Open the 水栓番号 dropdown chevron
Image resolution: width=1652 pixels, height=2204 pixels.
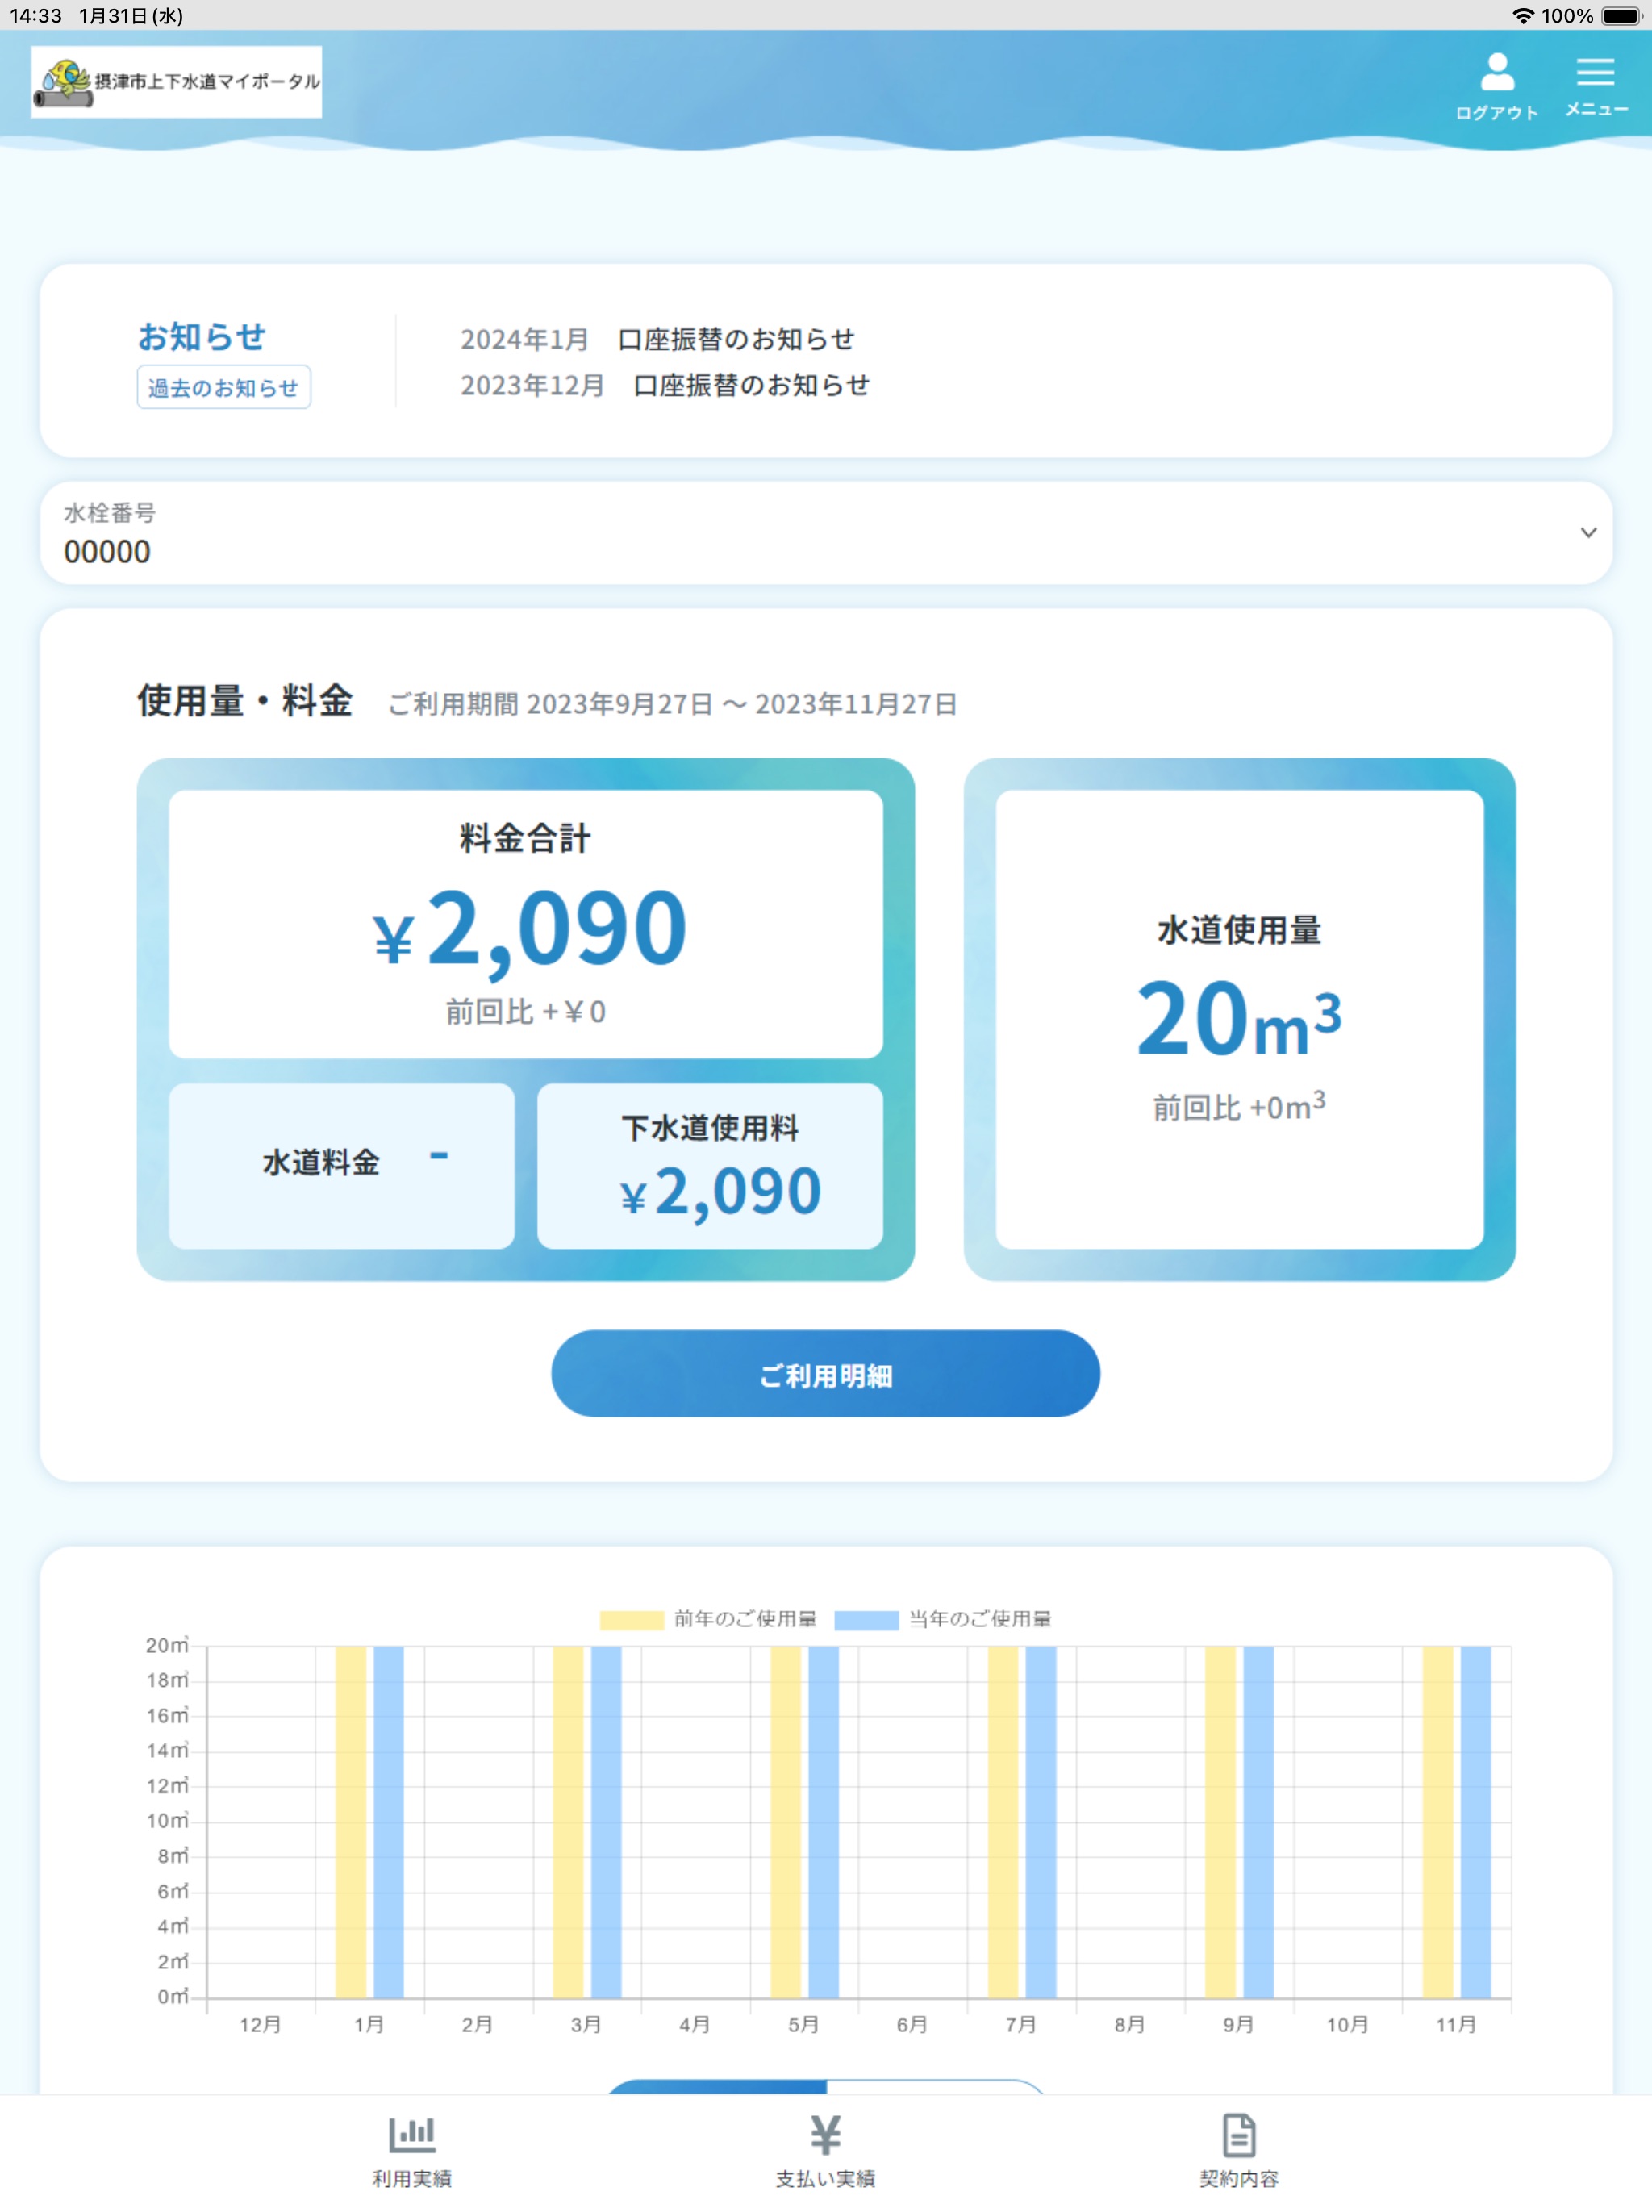[1588, 533]
